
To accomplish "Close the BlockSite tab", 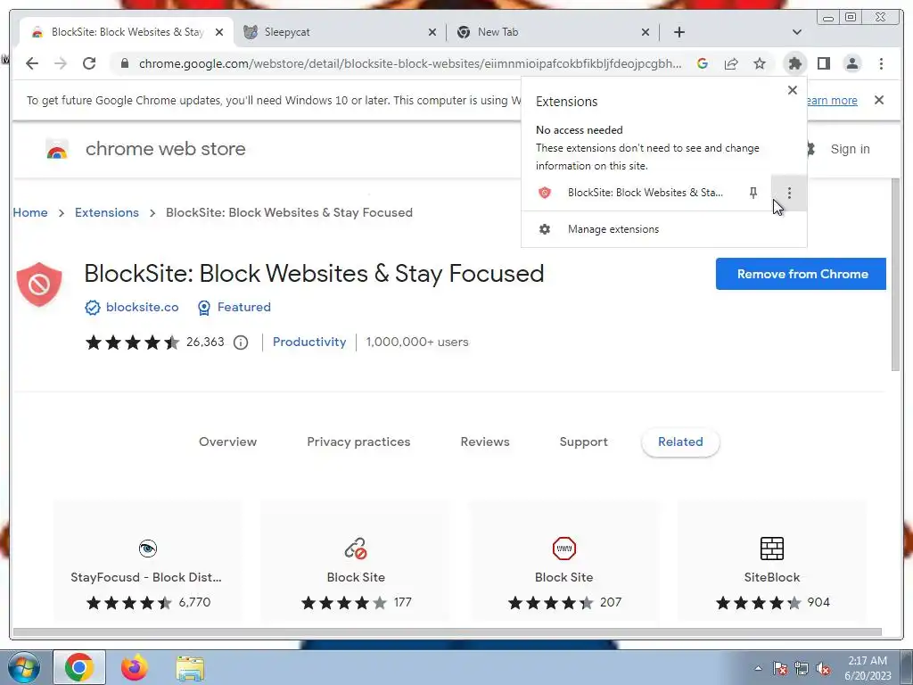I will coord(219,32).
